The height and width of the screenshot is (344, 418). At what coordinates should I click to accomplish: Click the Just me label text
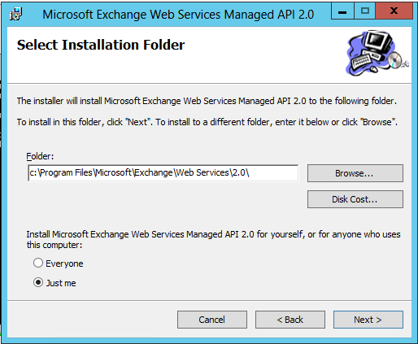coord(61,283)
